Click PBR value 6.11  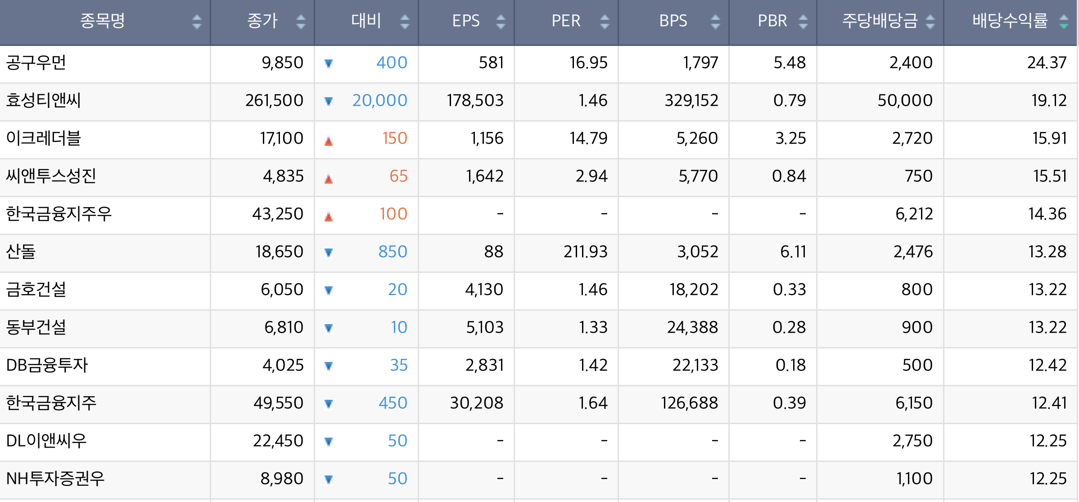[793, 252]
